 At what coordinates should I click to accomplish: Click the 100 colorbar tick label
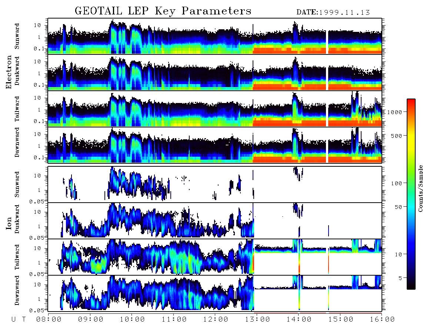coord(397,183)
